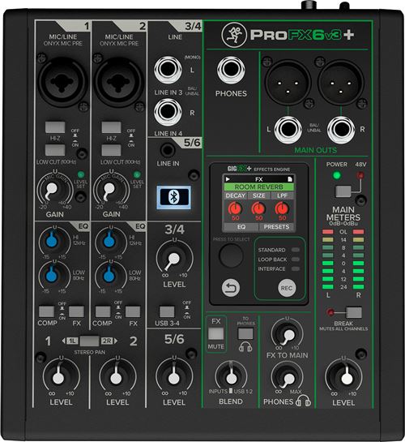Viewport: 405px width, 442px height.
Task: Toggle the channel 2 FX button
Action: click(133, 311)
